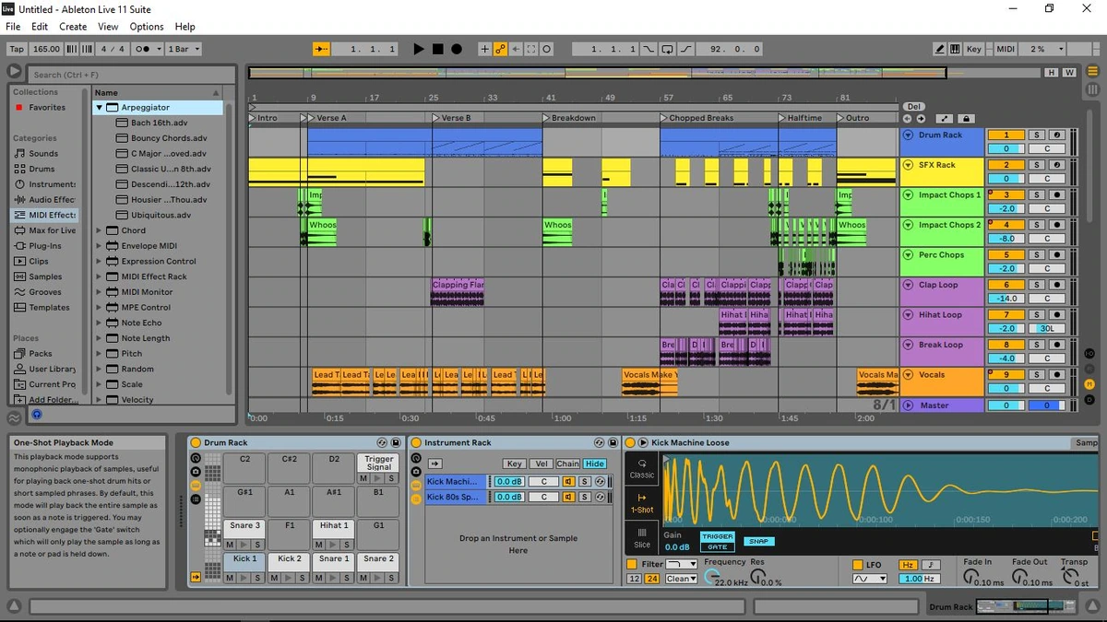
Task: Open Sounds category in browser
Action: click(43, 154)
